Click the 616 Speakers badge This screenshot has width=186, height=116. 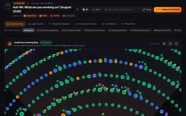click(x=46, y=43)
